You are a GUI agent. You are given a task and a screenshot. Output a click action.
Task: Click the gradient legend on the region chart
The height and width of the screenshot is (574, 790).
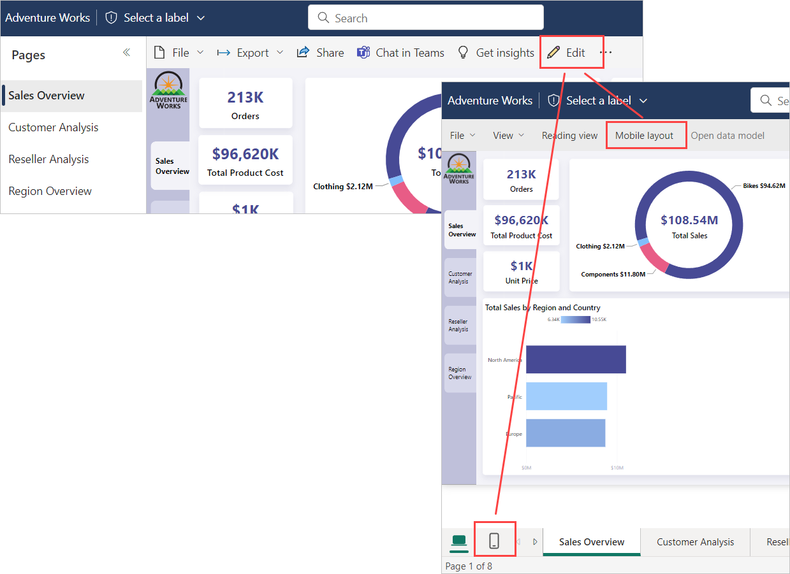pos(575,320)
